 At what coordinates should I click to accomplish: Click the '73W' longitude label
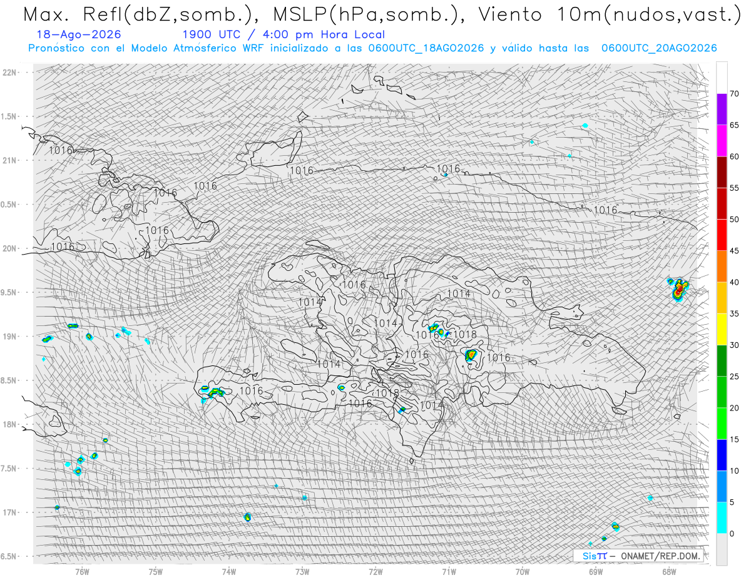[303, 571]
